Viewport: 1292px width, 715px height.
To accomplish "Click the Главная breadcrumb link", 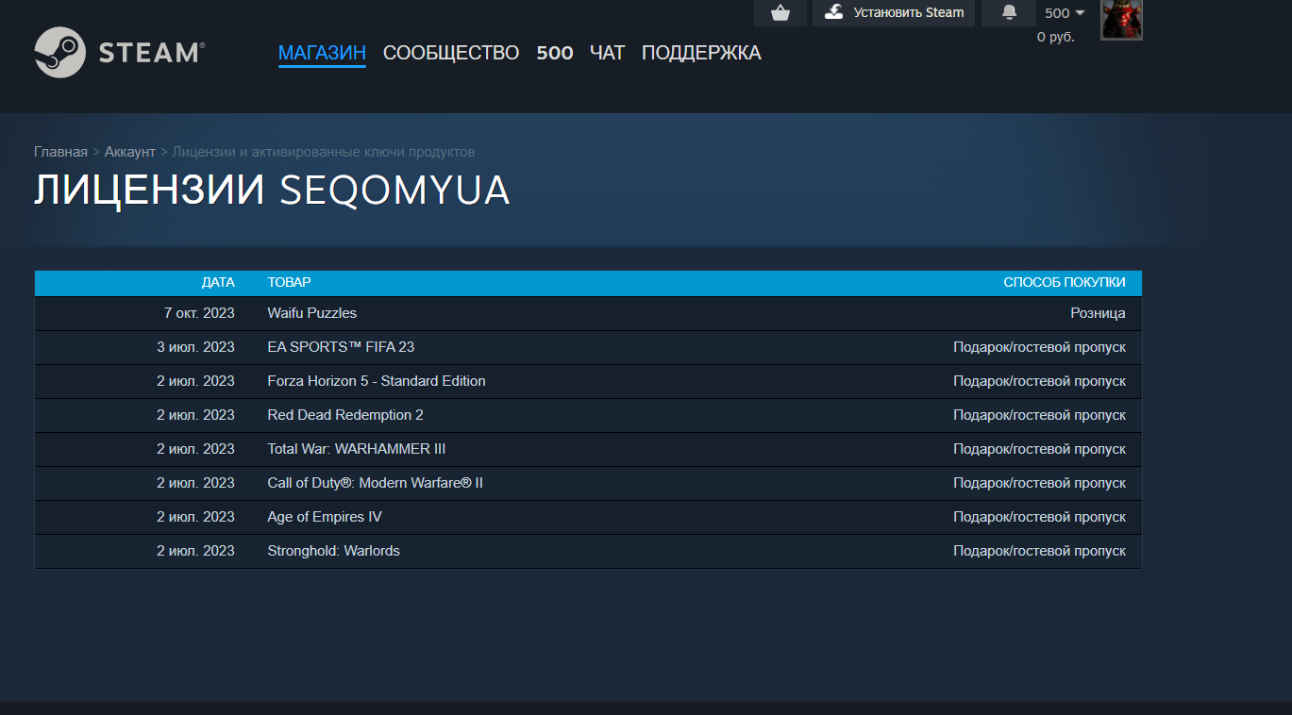I will [x=60, y=152].
